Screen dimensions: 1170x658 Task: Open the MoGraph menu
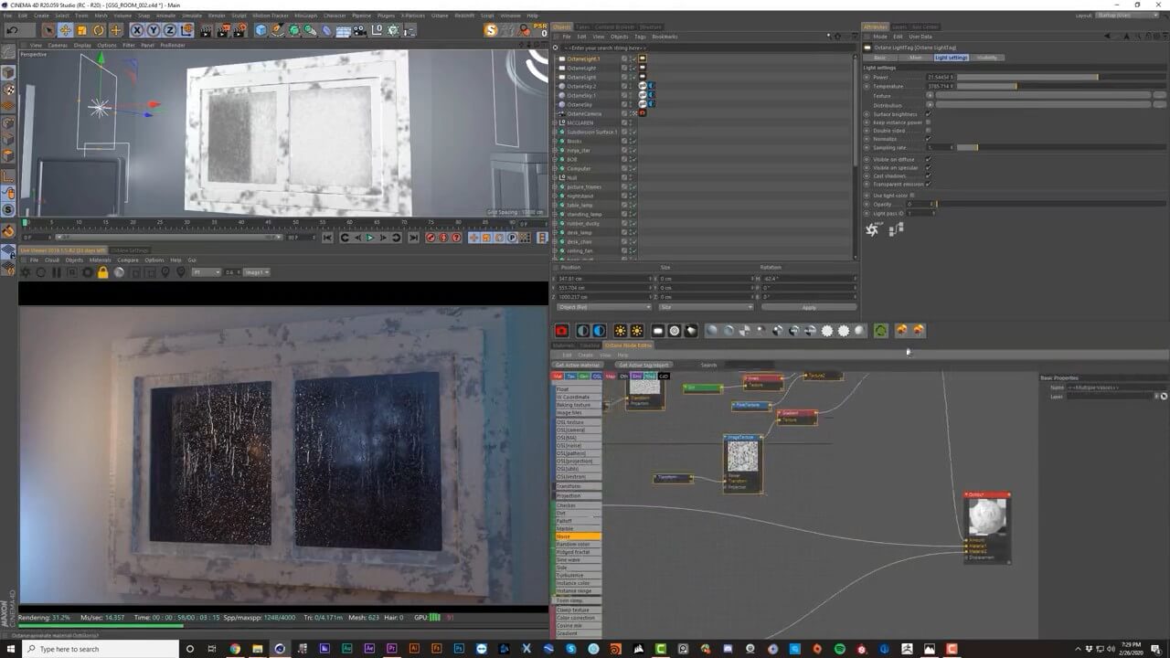(x=306, y=16)
